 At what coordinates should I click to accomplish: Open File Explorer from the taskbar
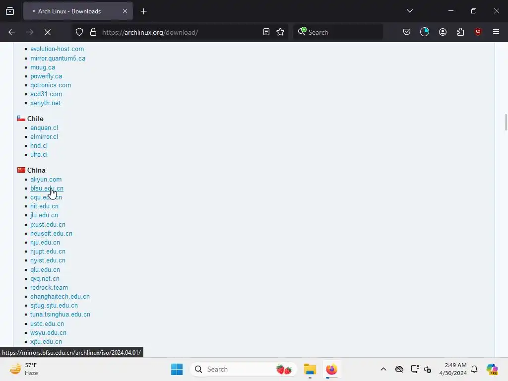coord(310,369)
